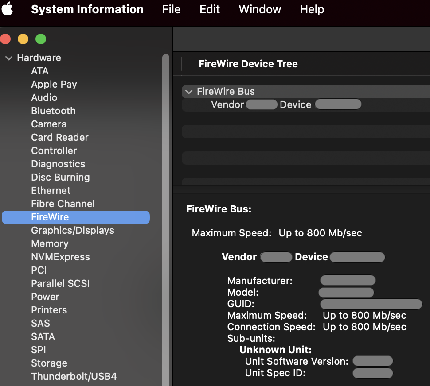430x386 pixels.
Task: Collapse the FireWire Bus tree row
Action: click(189, 92)
